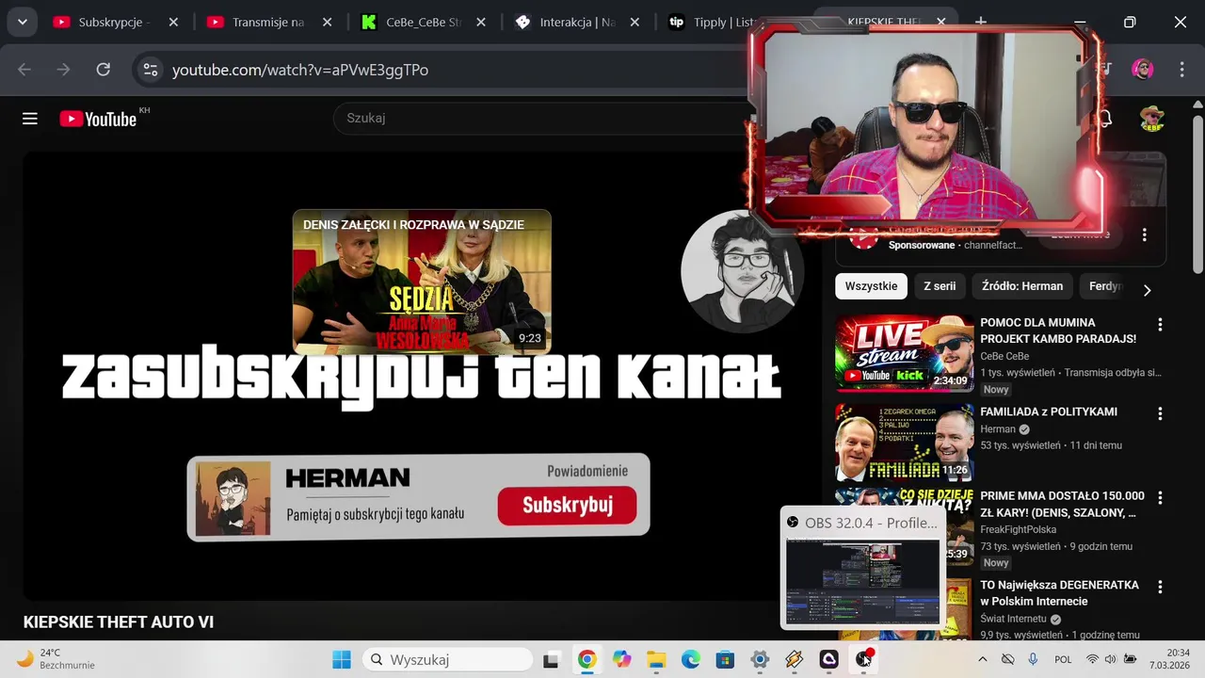
Task: Launch Copilot from the taskbar
Action: click(621, 659)
